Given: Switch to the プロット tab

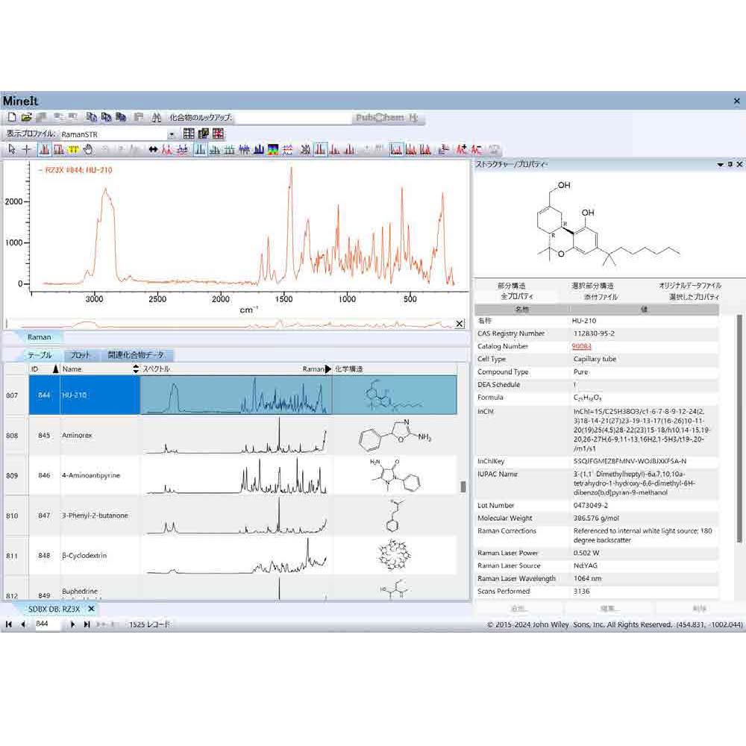Looking at the screenshot, I should pos(80,355).
